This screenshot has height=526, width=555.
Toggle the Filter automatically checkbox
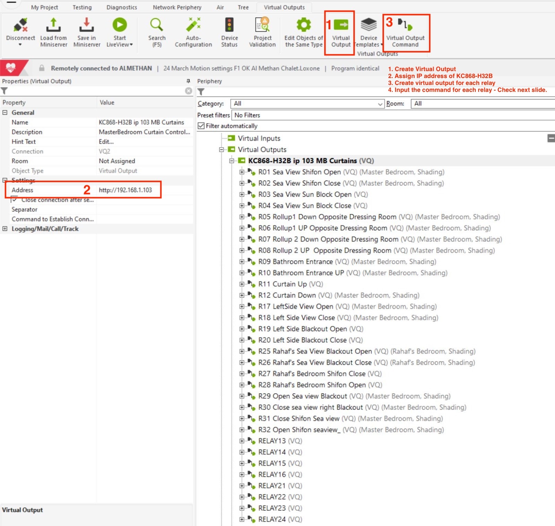coord(201,126)
